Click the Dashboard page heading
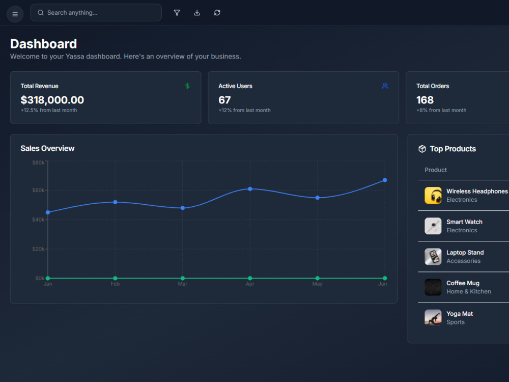This screenshot has width=509, height=382. click(43, 44)
